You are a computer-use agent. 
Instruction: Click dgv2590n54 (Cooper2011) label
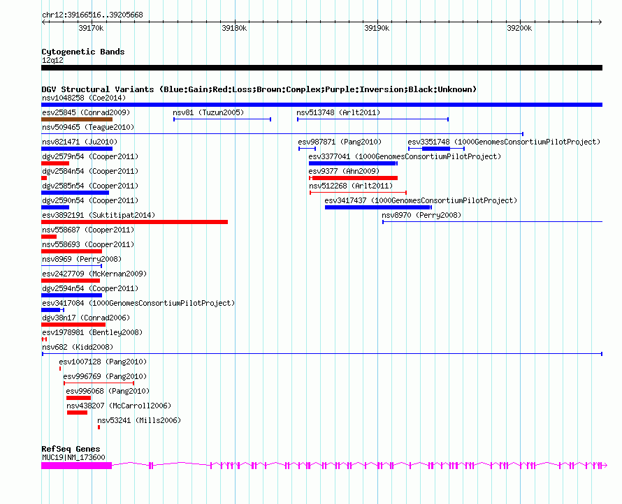[90, 200]
